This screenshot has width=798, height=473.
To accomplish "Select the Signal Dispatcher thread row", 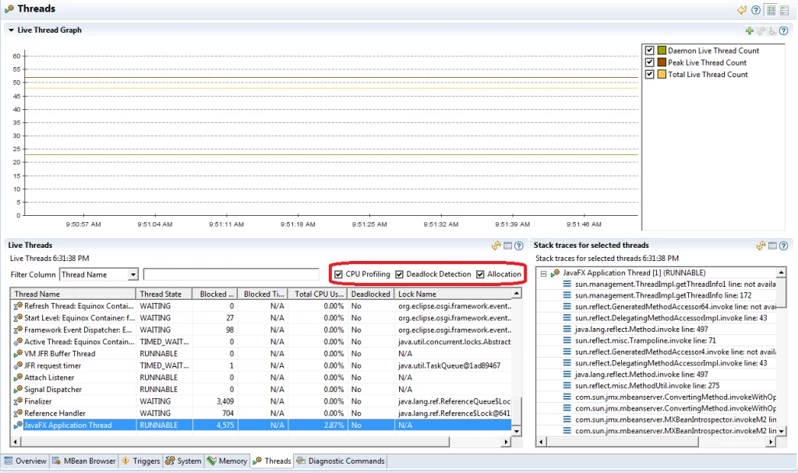I will coord(260,390).
